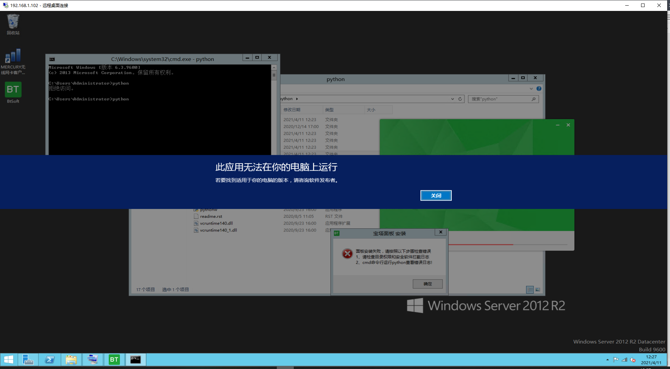Click the red installer progress bar
The height and width of the screenshot is (369, 670).
click(481, 244)
